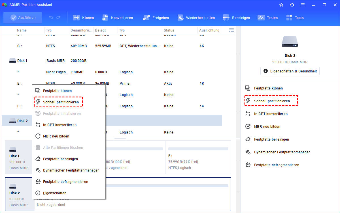Click the Ausführen apply button
The image size is (340, 213).
(x=23, y=18)
